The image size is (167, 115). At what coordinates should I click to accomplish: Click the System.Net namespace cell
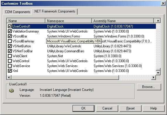coord(55,56)
